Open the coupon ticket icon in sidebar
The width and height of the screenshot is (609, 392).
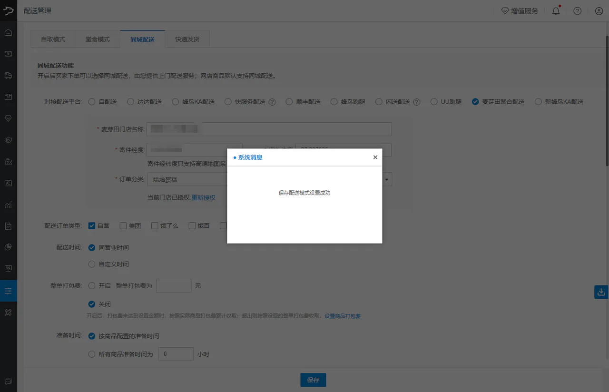point(8,162)
